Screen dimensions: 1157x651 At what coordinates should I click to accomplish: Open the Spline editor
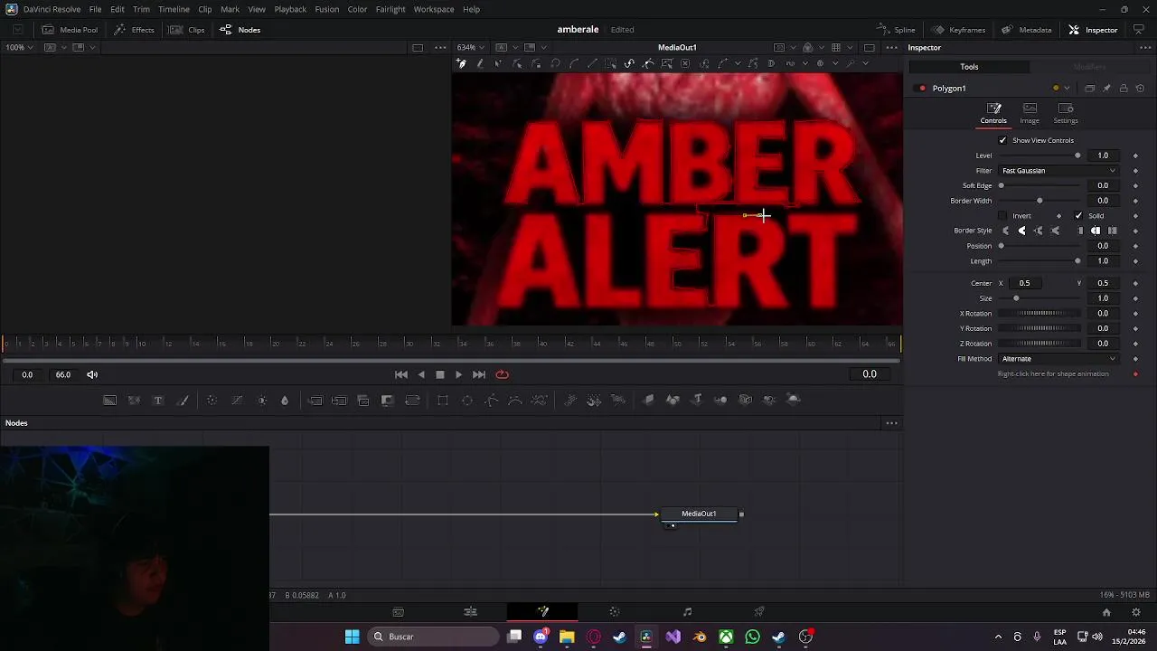coord(896,30)
